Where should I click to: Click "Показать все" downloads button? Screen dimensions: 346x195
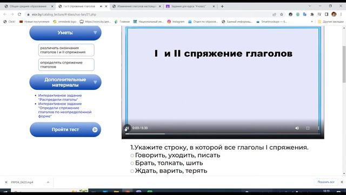click(x=326, y=182)
